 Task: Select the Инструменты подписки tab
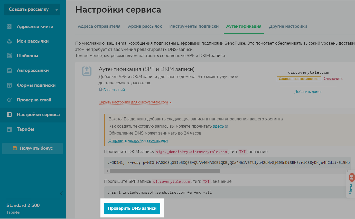pyautogui.click(x=194, y=26)
